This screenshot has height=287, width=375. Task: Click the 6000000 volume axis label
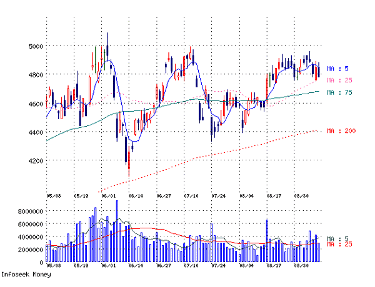[x=31, y=224]
